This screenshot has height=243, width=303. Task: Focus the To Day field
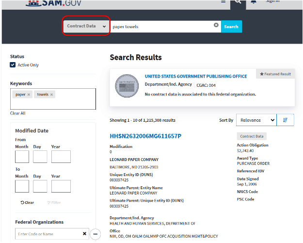[x=40, y=186]
